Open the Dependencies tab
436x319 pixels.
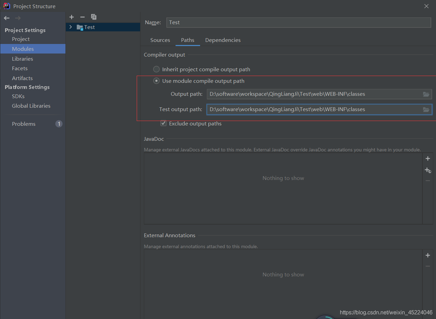223,40
